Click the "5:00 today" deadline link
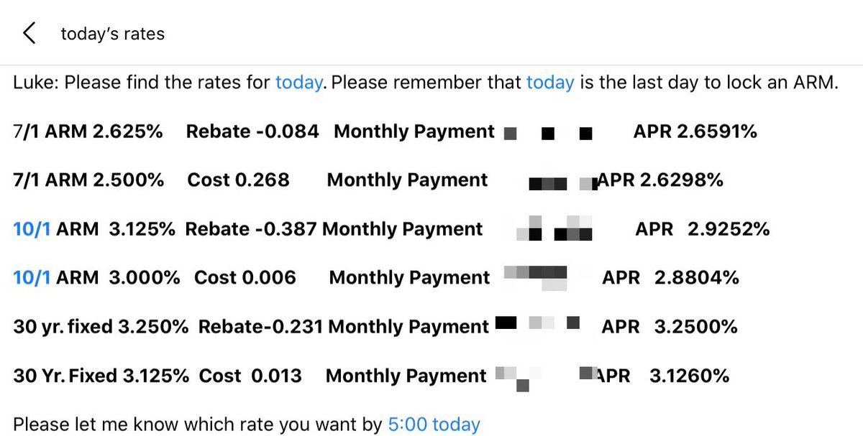The height and width of the screenshot is (436, 863). [x=434, y=425]
